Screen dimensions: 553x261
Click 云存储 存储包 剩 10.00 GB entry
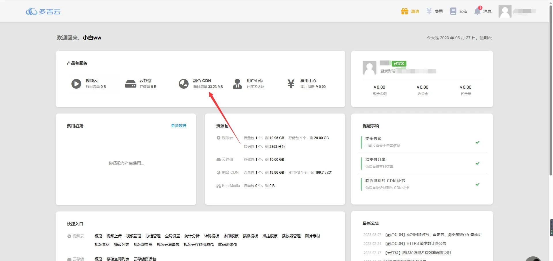point(264,160)
